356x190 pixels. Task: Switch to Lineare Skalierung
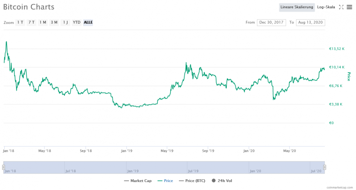297,7
